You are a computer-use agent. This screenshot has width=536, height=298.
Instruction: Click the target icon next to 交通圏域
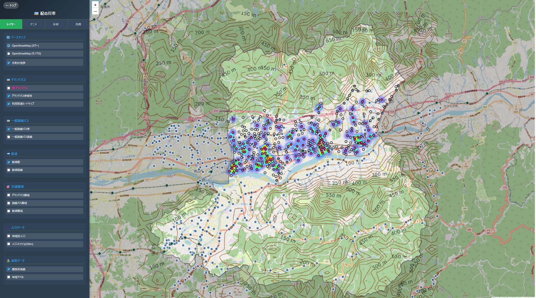pyautogui.click(x=8, y=187)
